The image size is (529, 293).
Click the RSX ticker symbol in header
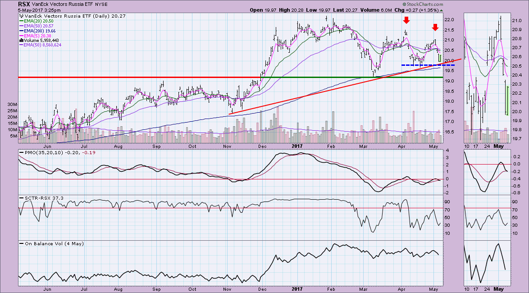point(24,4)
